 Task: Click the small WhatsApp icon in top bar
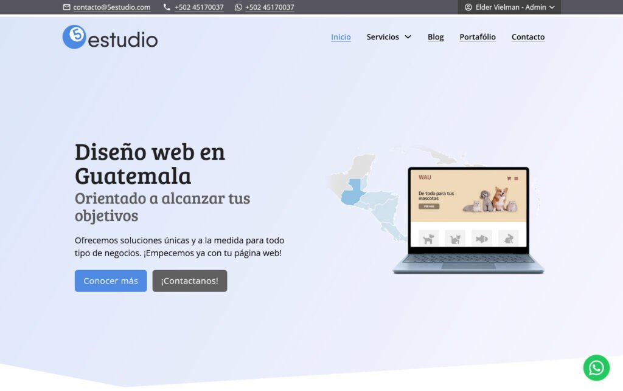click(x=238, y=7)
